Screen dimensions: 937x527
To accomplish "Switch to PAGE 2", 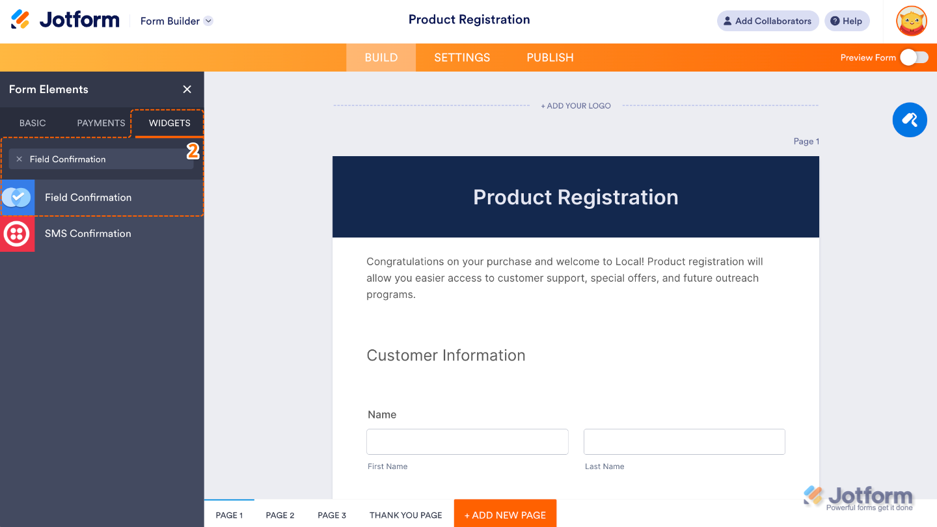I will (x=280, y=515).
